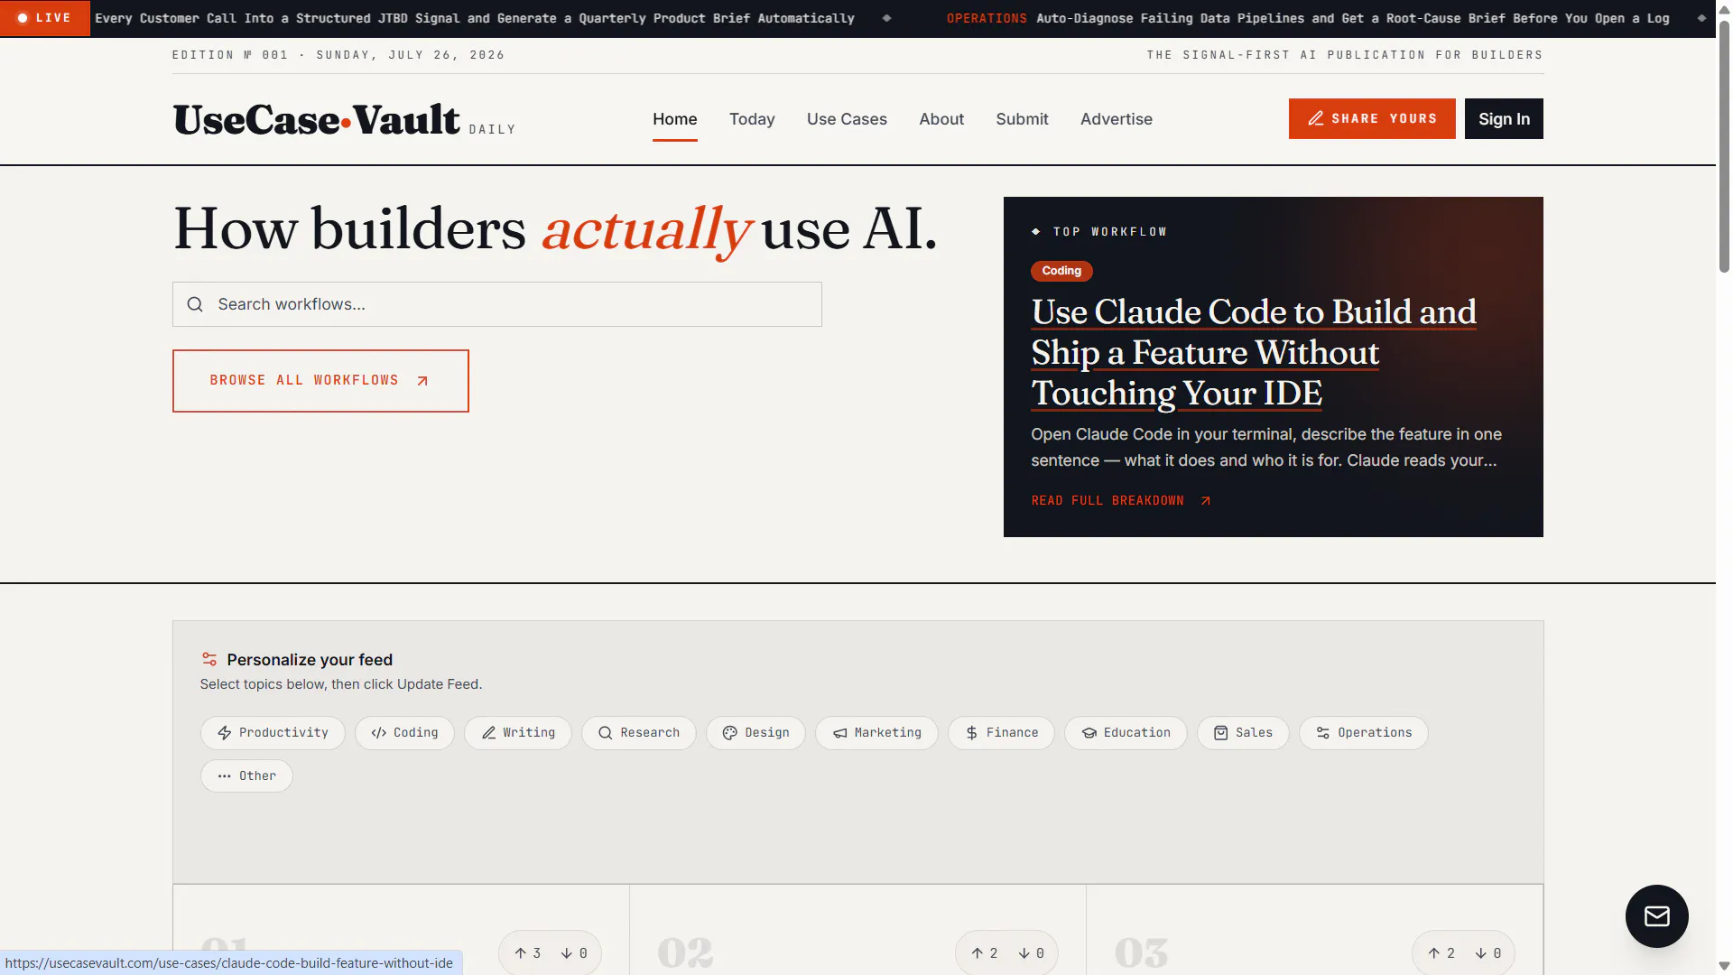Downvote workflow 03

click(1487, 953)
